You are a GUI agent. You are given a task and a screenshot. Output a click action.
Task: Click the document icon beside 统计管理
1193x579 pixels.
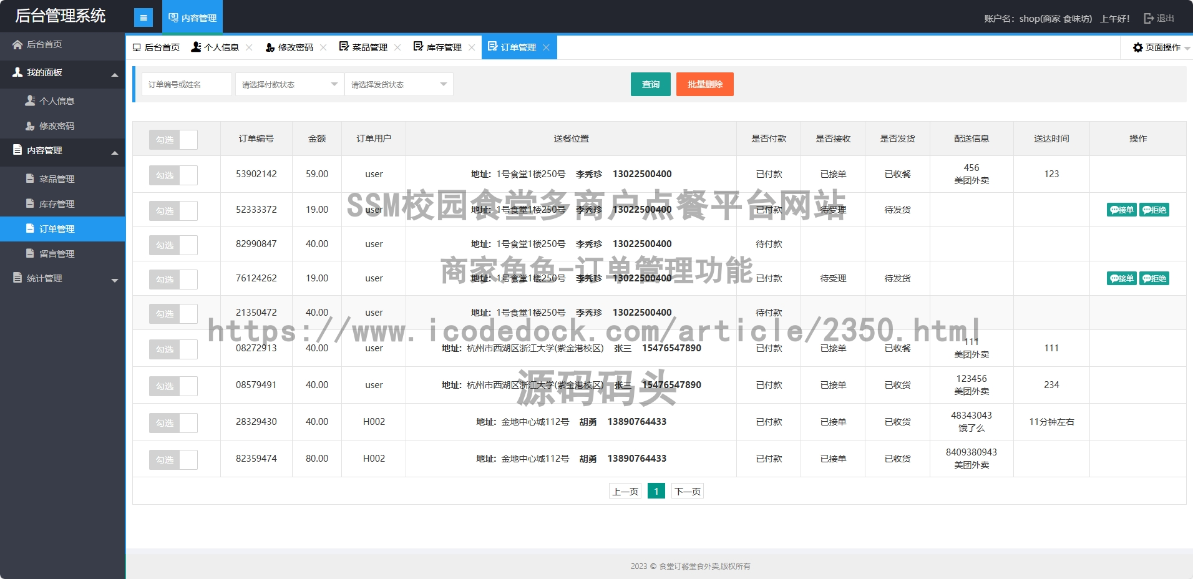[17, 278]
